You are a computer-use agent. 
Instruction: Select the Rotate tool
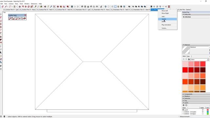click(29, 7)
